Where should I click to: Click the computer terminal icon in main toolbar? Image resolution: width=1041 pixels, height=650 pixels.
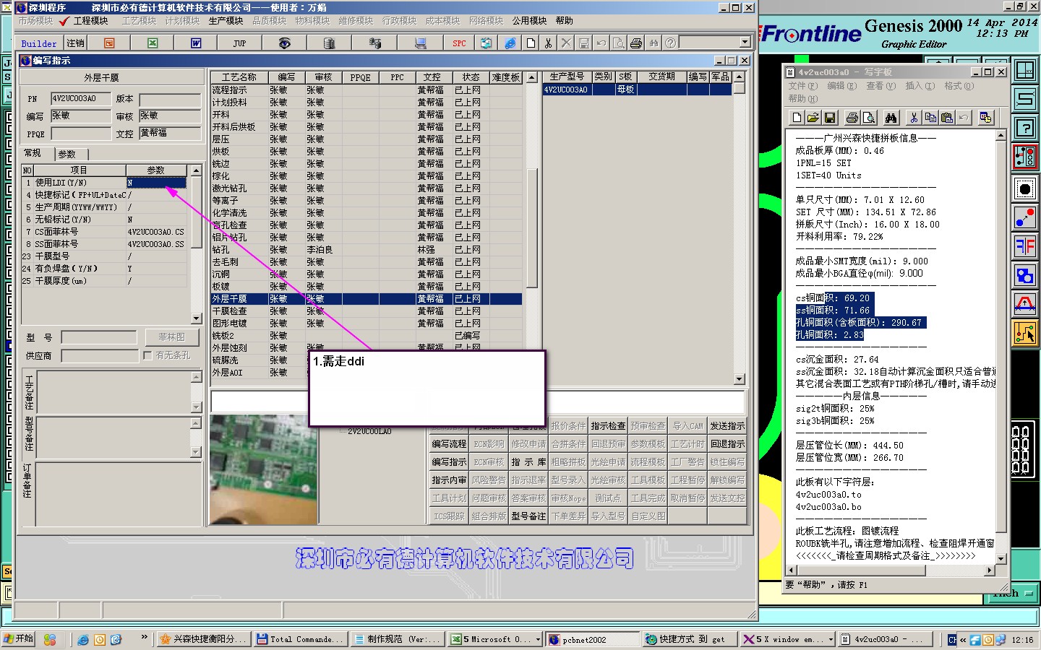[x=420, y=43]
